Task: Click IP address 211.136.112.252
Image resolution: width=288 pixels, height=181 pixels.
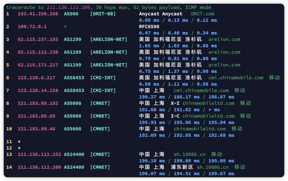Action: (39, 154)
